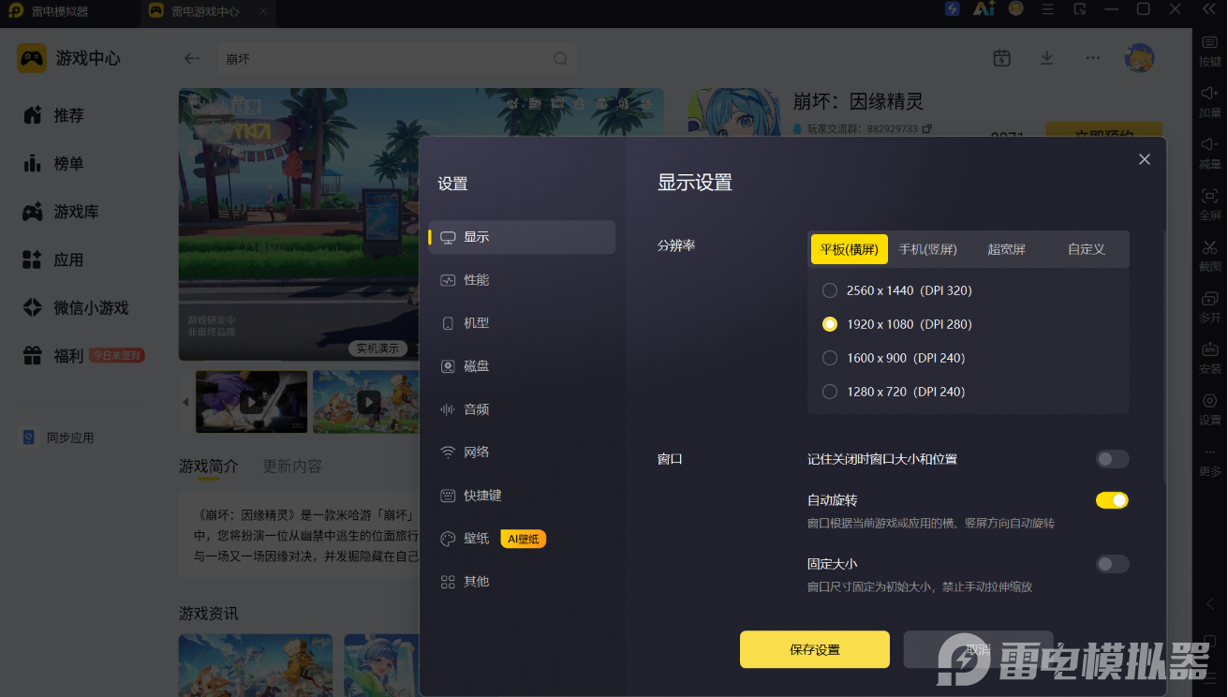Switch to 自定义 resolution tab
This screenshot has height=697, width=1228.
pyautogui.click(x=1087, y=249)
